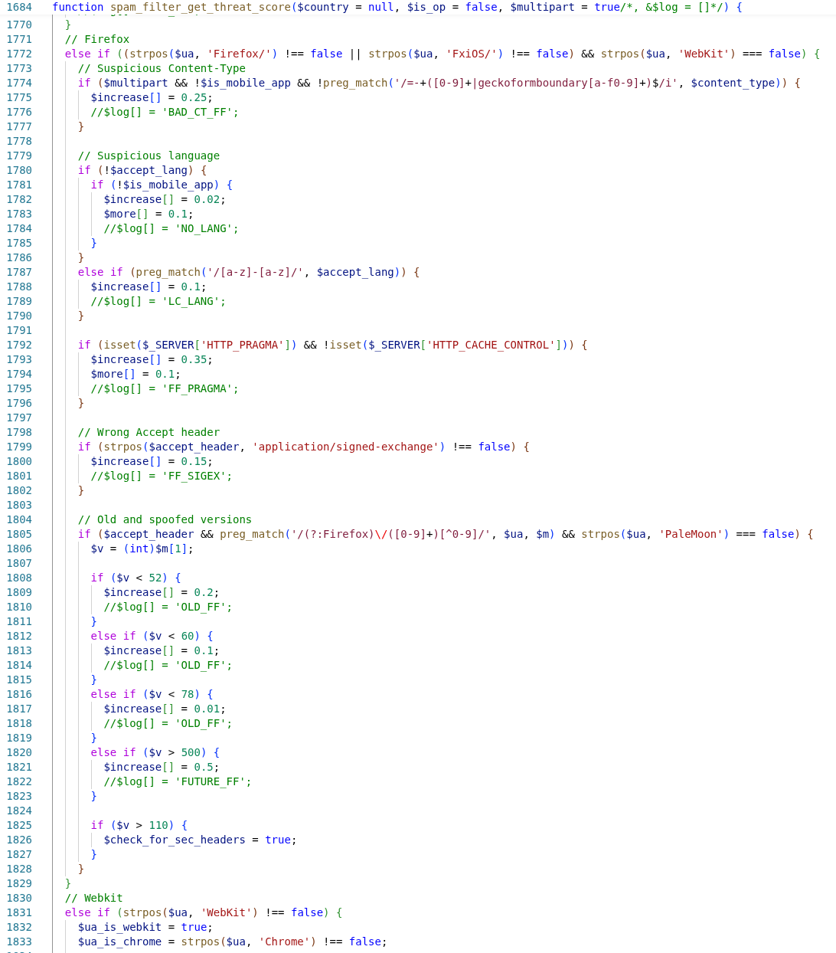Click the 'FUTURE_FF' string literal
836x953 pixels.
pos(210,781)
